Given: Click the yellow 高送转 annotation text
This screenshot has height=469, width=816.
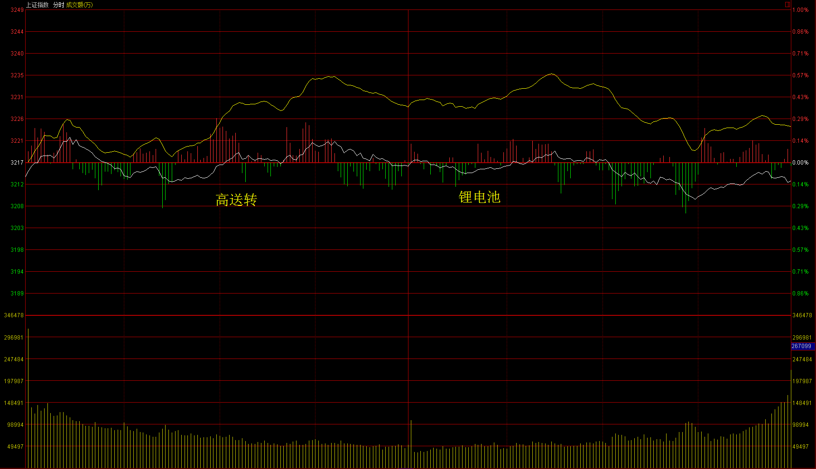Looking at the screenshot, I should 236,200.
